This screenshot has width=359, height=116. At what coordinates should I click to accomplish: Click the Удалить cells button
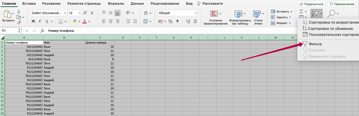point(281,17)
